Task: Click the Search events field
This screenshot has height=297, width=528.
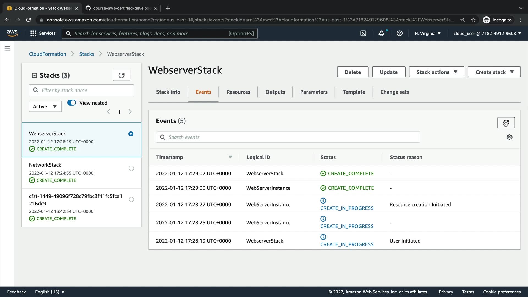Action: pyautogui.click(x=288, y=137)
